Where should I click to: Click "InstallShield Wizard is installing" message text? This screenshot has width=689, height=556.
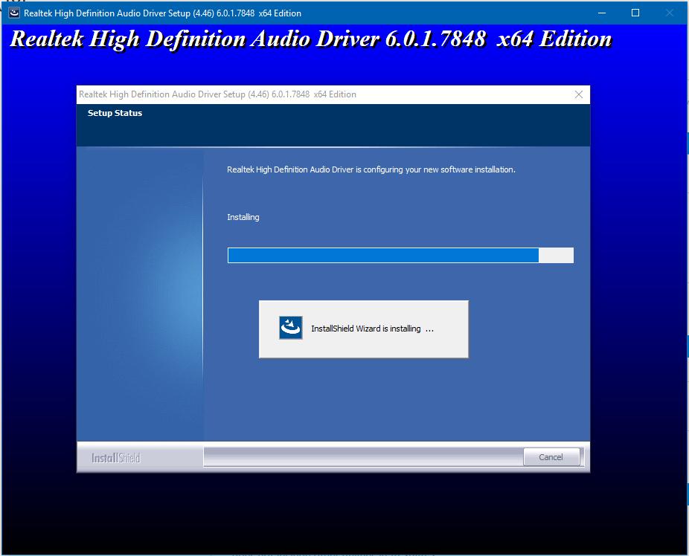[x=366, y=329]
